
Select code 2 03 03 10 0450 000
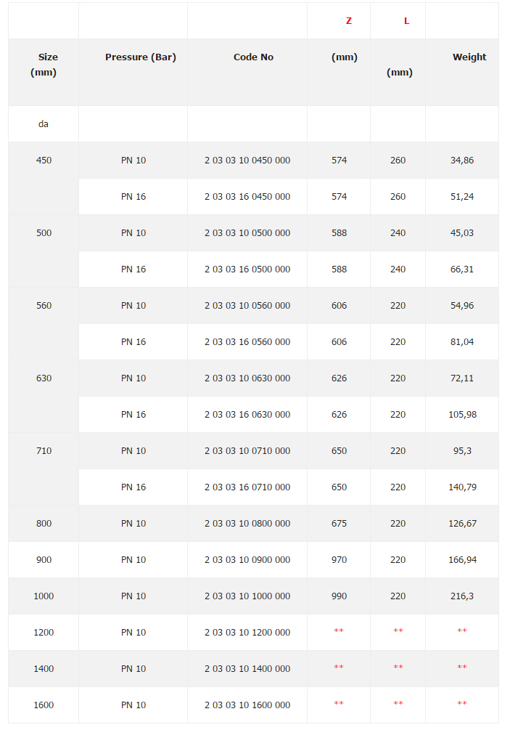[x=247, y=161]
